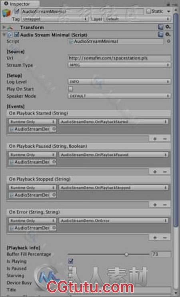Expand the Transform component foldout

pyautogui.click(x=4, y=27)
